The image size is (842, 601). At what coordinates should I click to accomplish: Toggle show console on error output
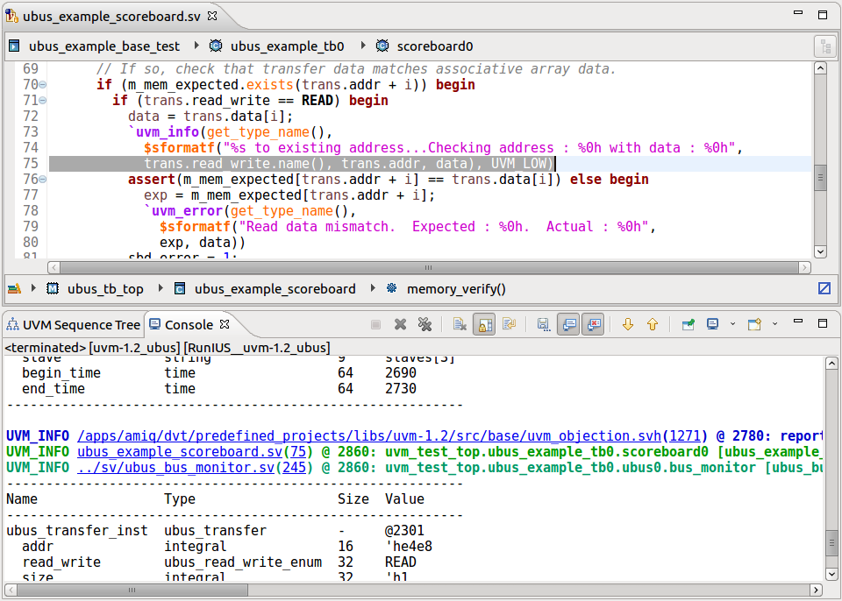[594, 324]
